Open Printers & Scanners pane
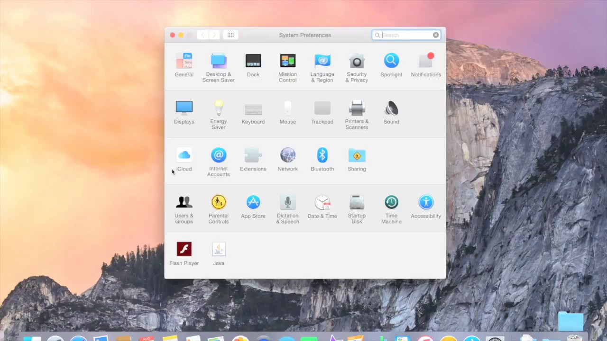Screen dimensions: 607x341 (357, 115)
